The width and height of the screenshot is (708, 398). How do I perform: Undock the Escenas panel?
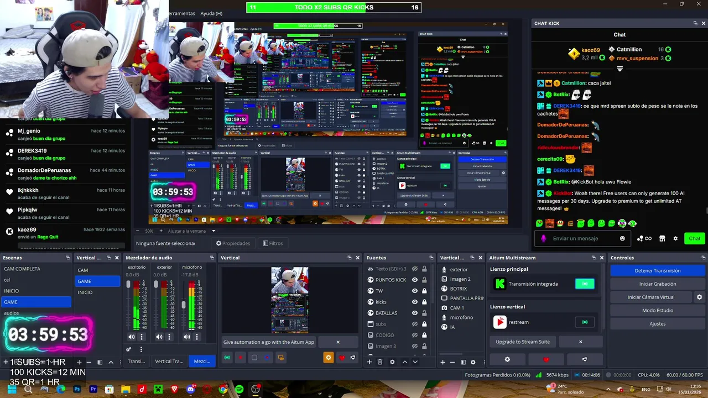pyautogui.click(x=67, y=258)
